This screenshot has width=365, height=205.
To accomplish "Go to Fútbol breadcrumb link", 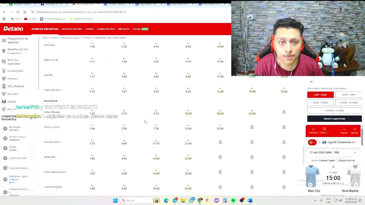I will (54, 38).
